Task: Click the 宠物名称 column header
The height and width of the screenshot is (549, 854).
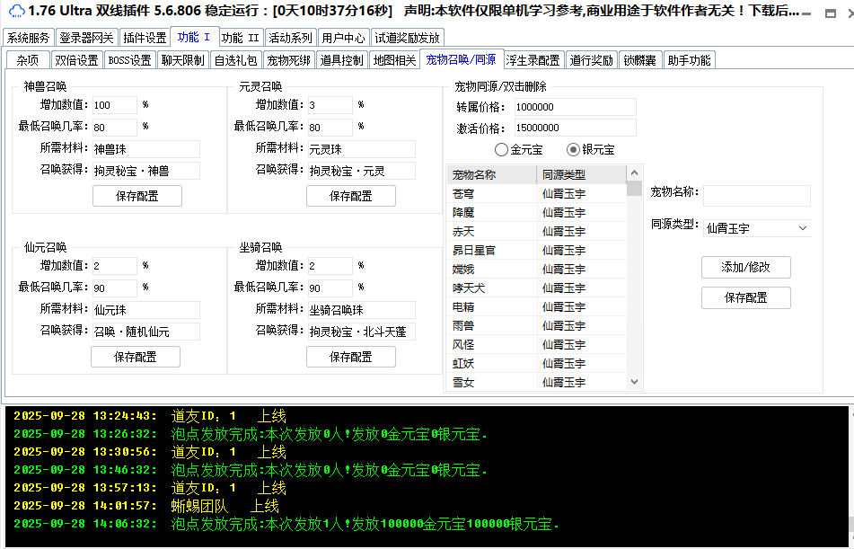Action: 492,174
